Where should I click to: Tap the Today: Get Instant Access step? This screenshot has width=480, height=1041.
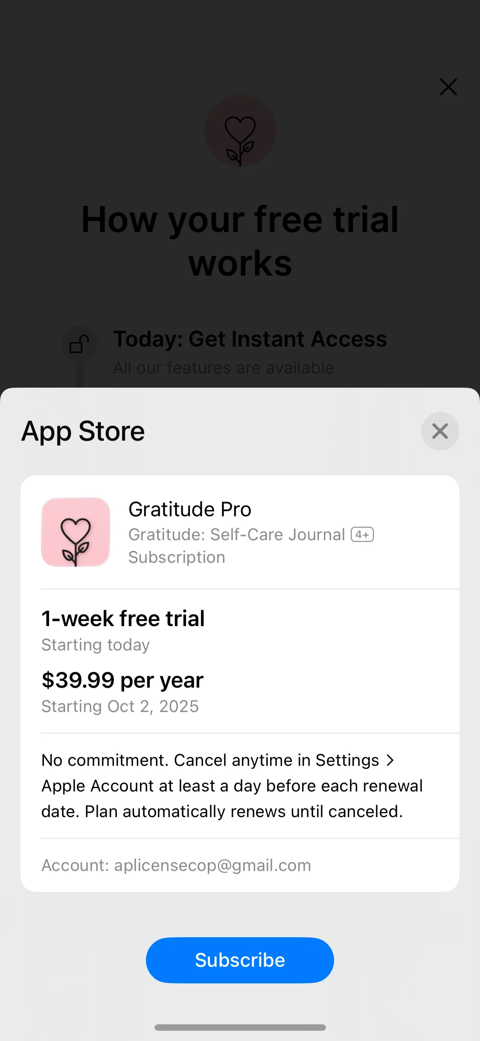click(250, 339)
